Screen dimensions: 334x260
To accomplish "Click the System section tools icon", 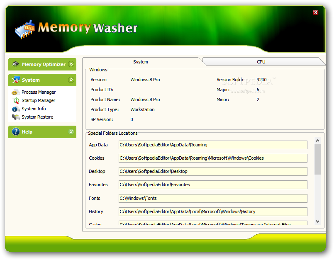I will tap(16, 80).
